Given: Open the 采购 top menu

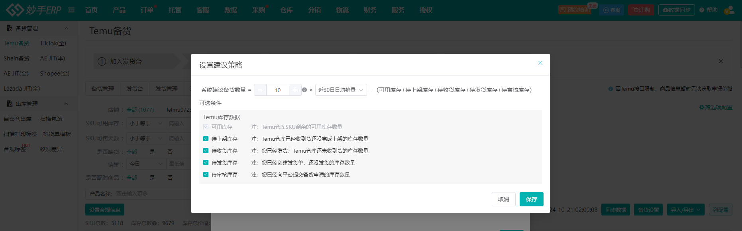Looking at the screenshot, I should (x=259, y=10).
